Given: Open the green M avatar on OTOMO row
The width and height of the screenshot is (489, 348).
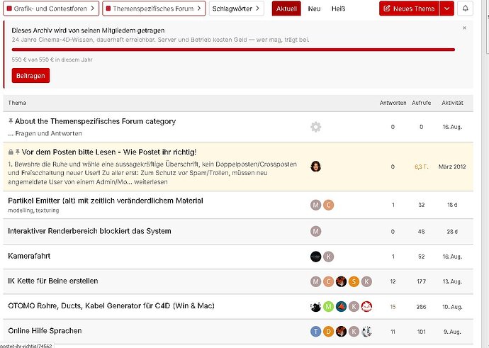Looking at the screenshot, I should (328, 307).
